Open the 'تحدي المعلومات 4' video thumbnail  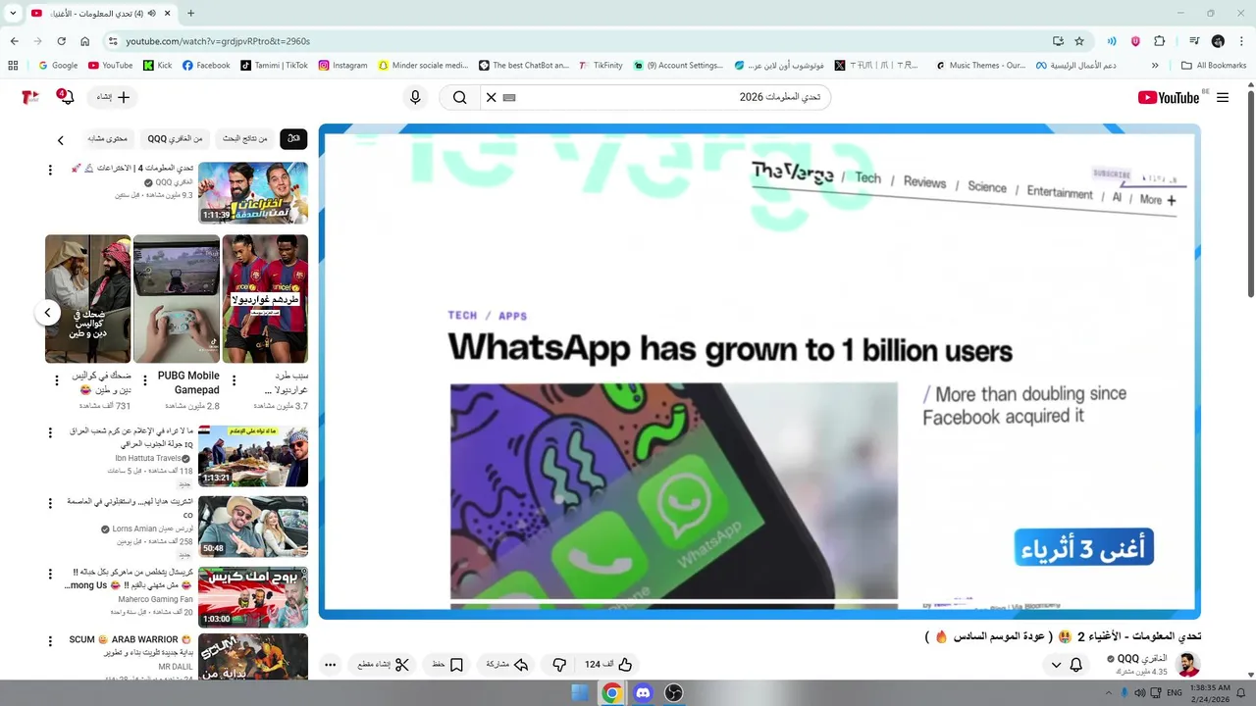[x=253, y=193]
